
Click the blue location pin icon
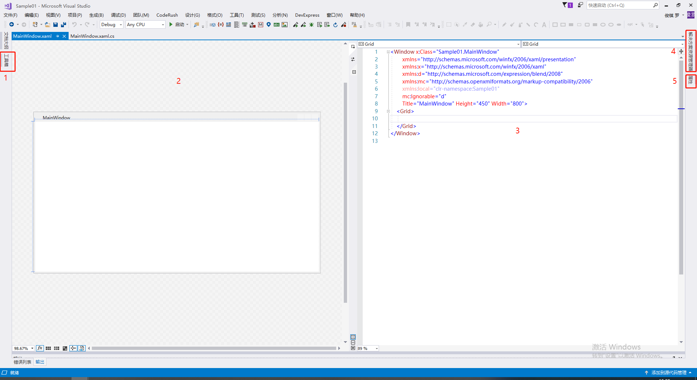tap(269, 25)
